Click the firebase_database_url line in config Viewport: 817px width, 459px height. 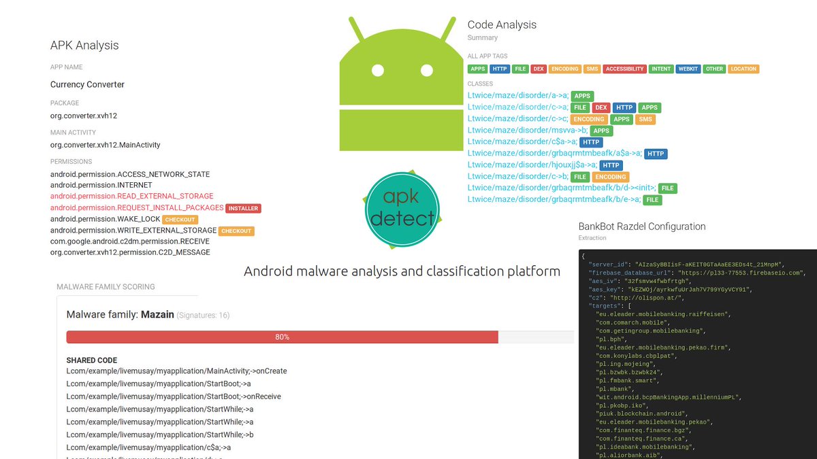coord(697,273)
